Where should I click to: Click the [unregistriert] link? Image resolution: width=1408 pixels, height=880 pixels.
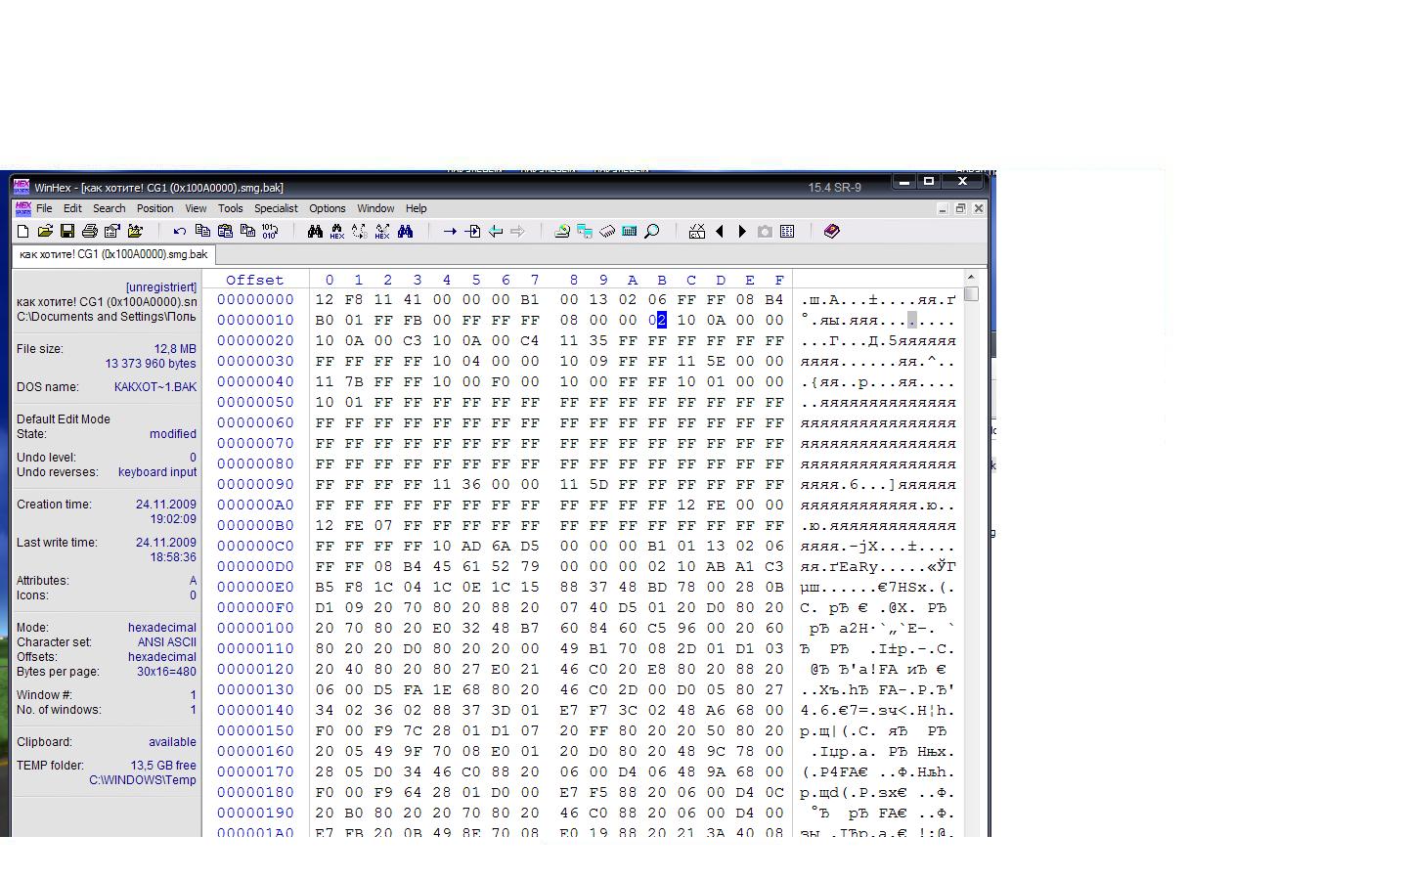[161, 287]
